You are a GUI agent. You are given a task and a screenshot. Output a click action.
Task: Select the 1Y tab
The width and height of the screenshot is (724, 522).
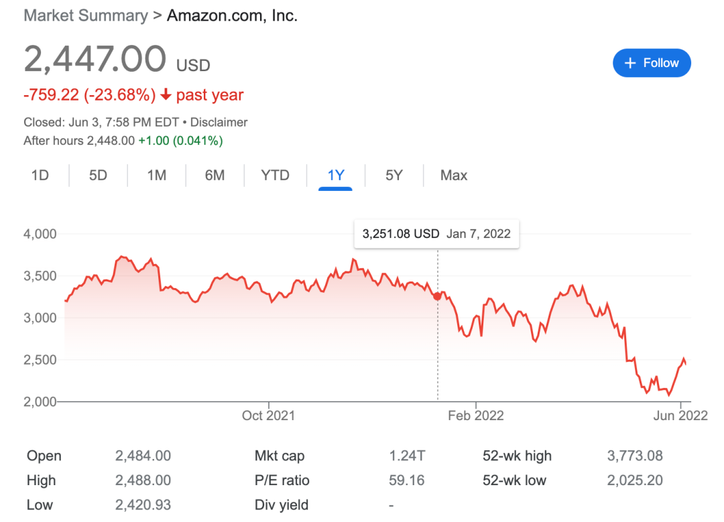[336, 176]
